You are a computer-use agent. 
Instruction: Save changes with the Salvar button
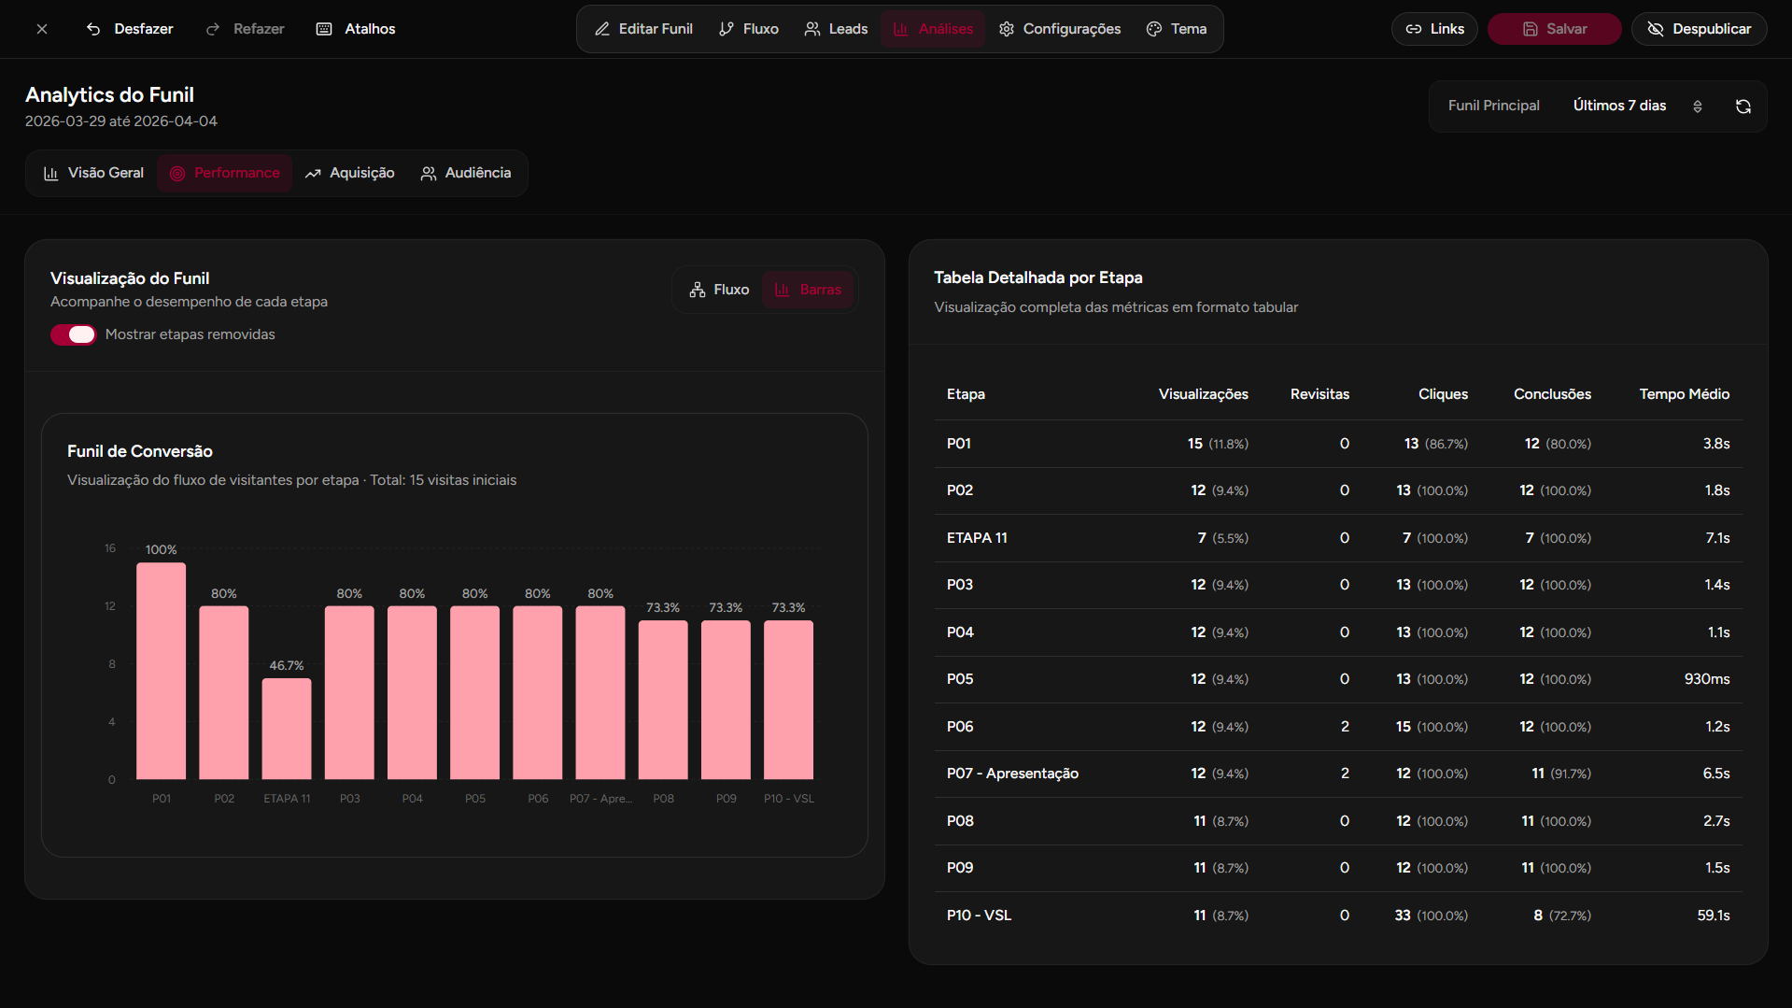(1553, 29)
